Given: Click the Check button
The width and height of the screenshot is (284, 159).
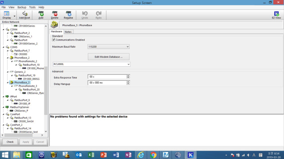Looking at the screenshot, I should tap(10, 142).
